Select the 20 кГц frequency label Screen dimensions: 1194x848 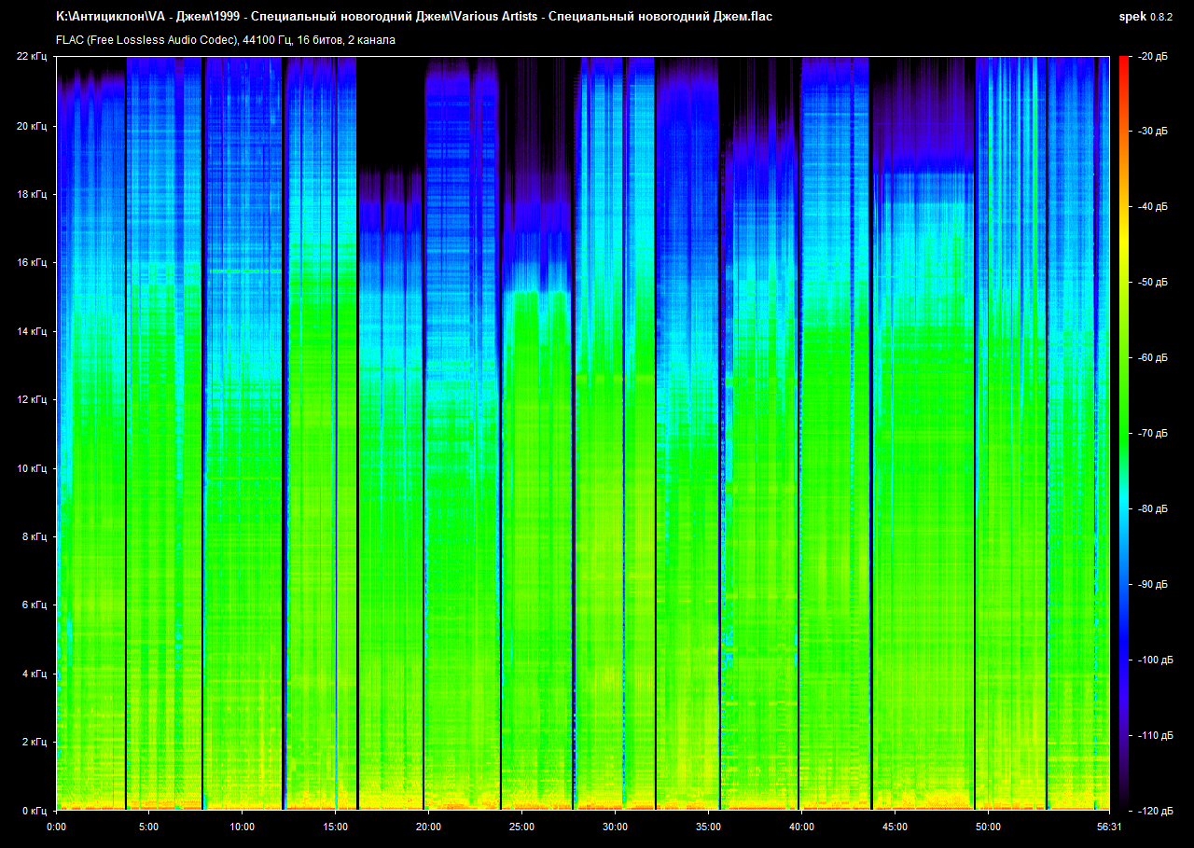point(32,126)
